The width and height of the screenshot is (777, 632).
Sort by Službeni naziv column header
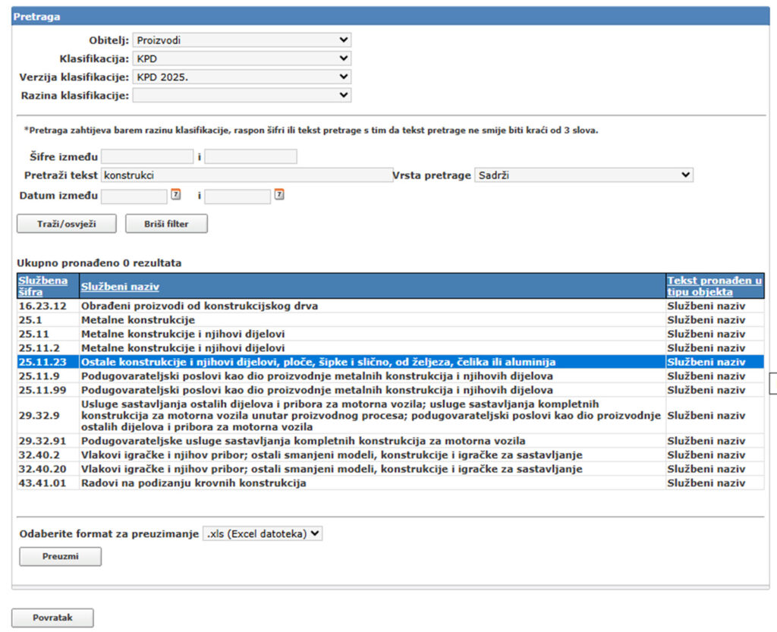point(120,286)
